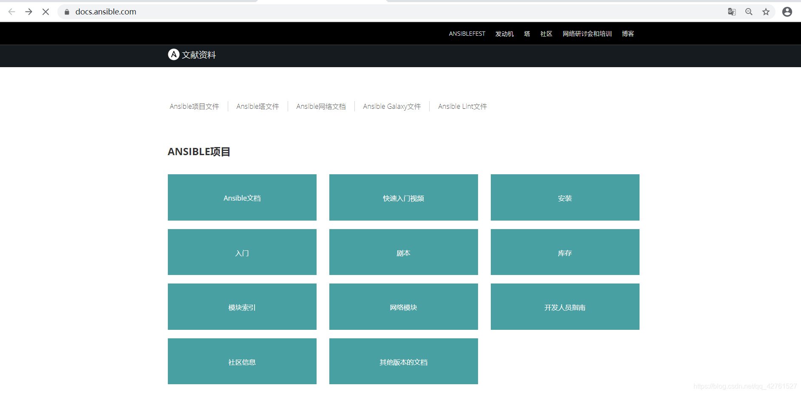Open 发动机 in the top navigation
Image resolution: width=801 pixels, height=394 pixels.
click(x=504, y=34)
